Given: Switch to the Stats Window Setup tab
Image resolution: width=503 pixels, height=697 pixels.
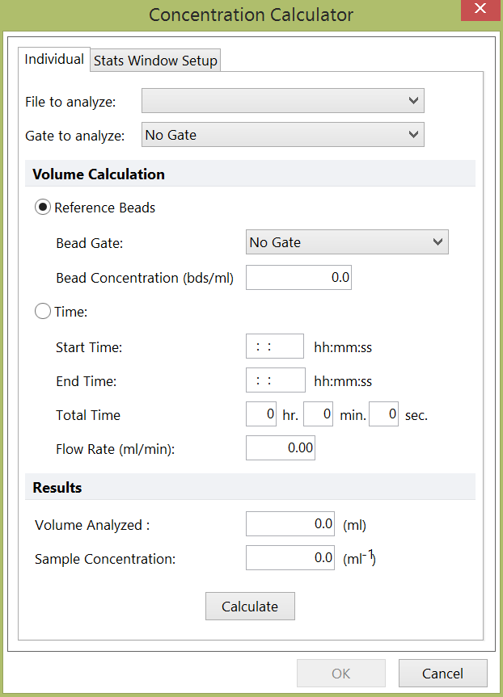Looking at the screenshot, I should pyautogui.click(x=155, y=61).
